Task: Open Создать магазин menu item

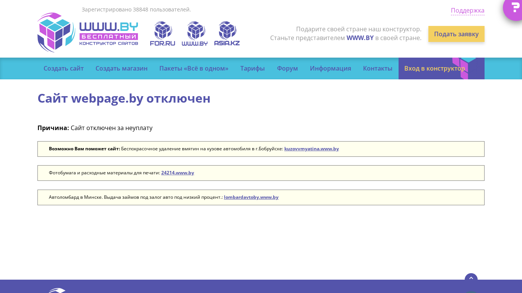Action: click(x=122, y=68)
